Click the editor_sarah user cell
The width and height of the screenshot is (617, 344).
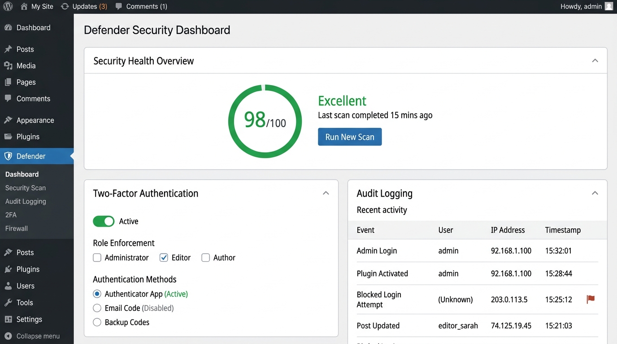(458, 326)
